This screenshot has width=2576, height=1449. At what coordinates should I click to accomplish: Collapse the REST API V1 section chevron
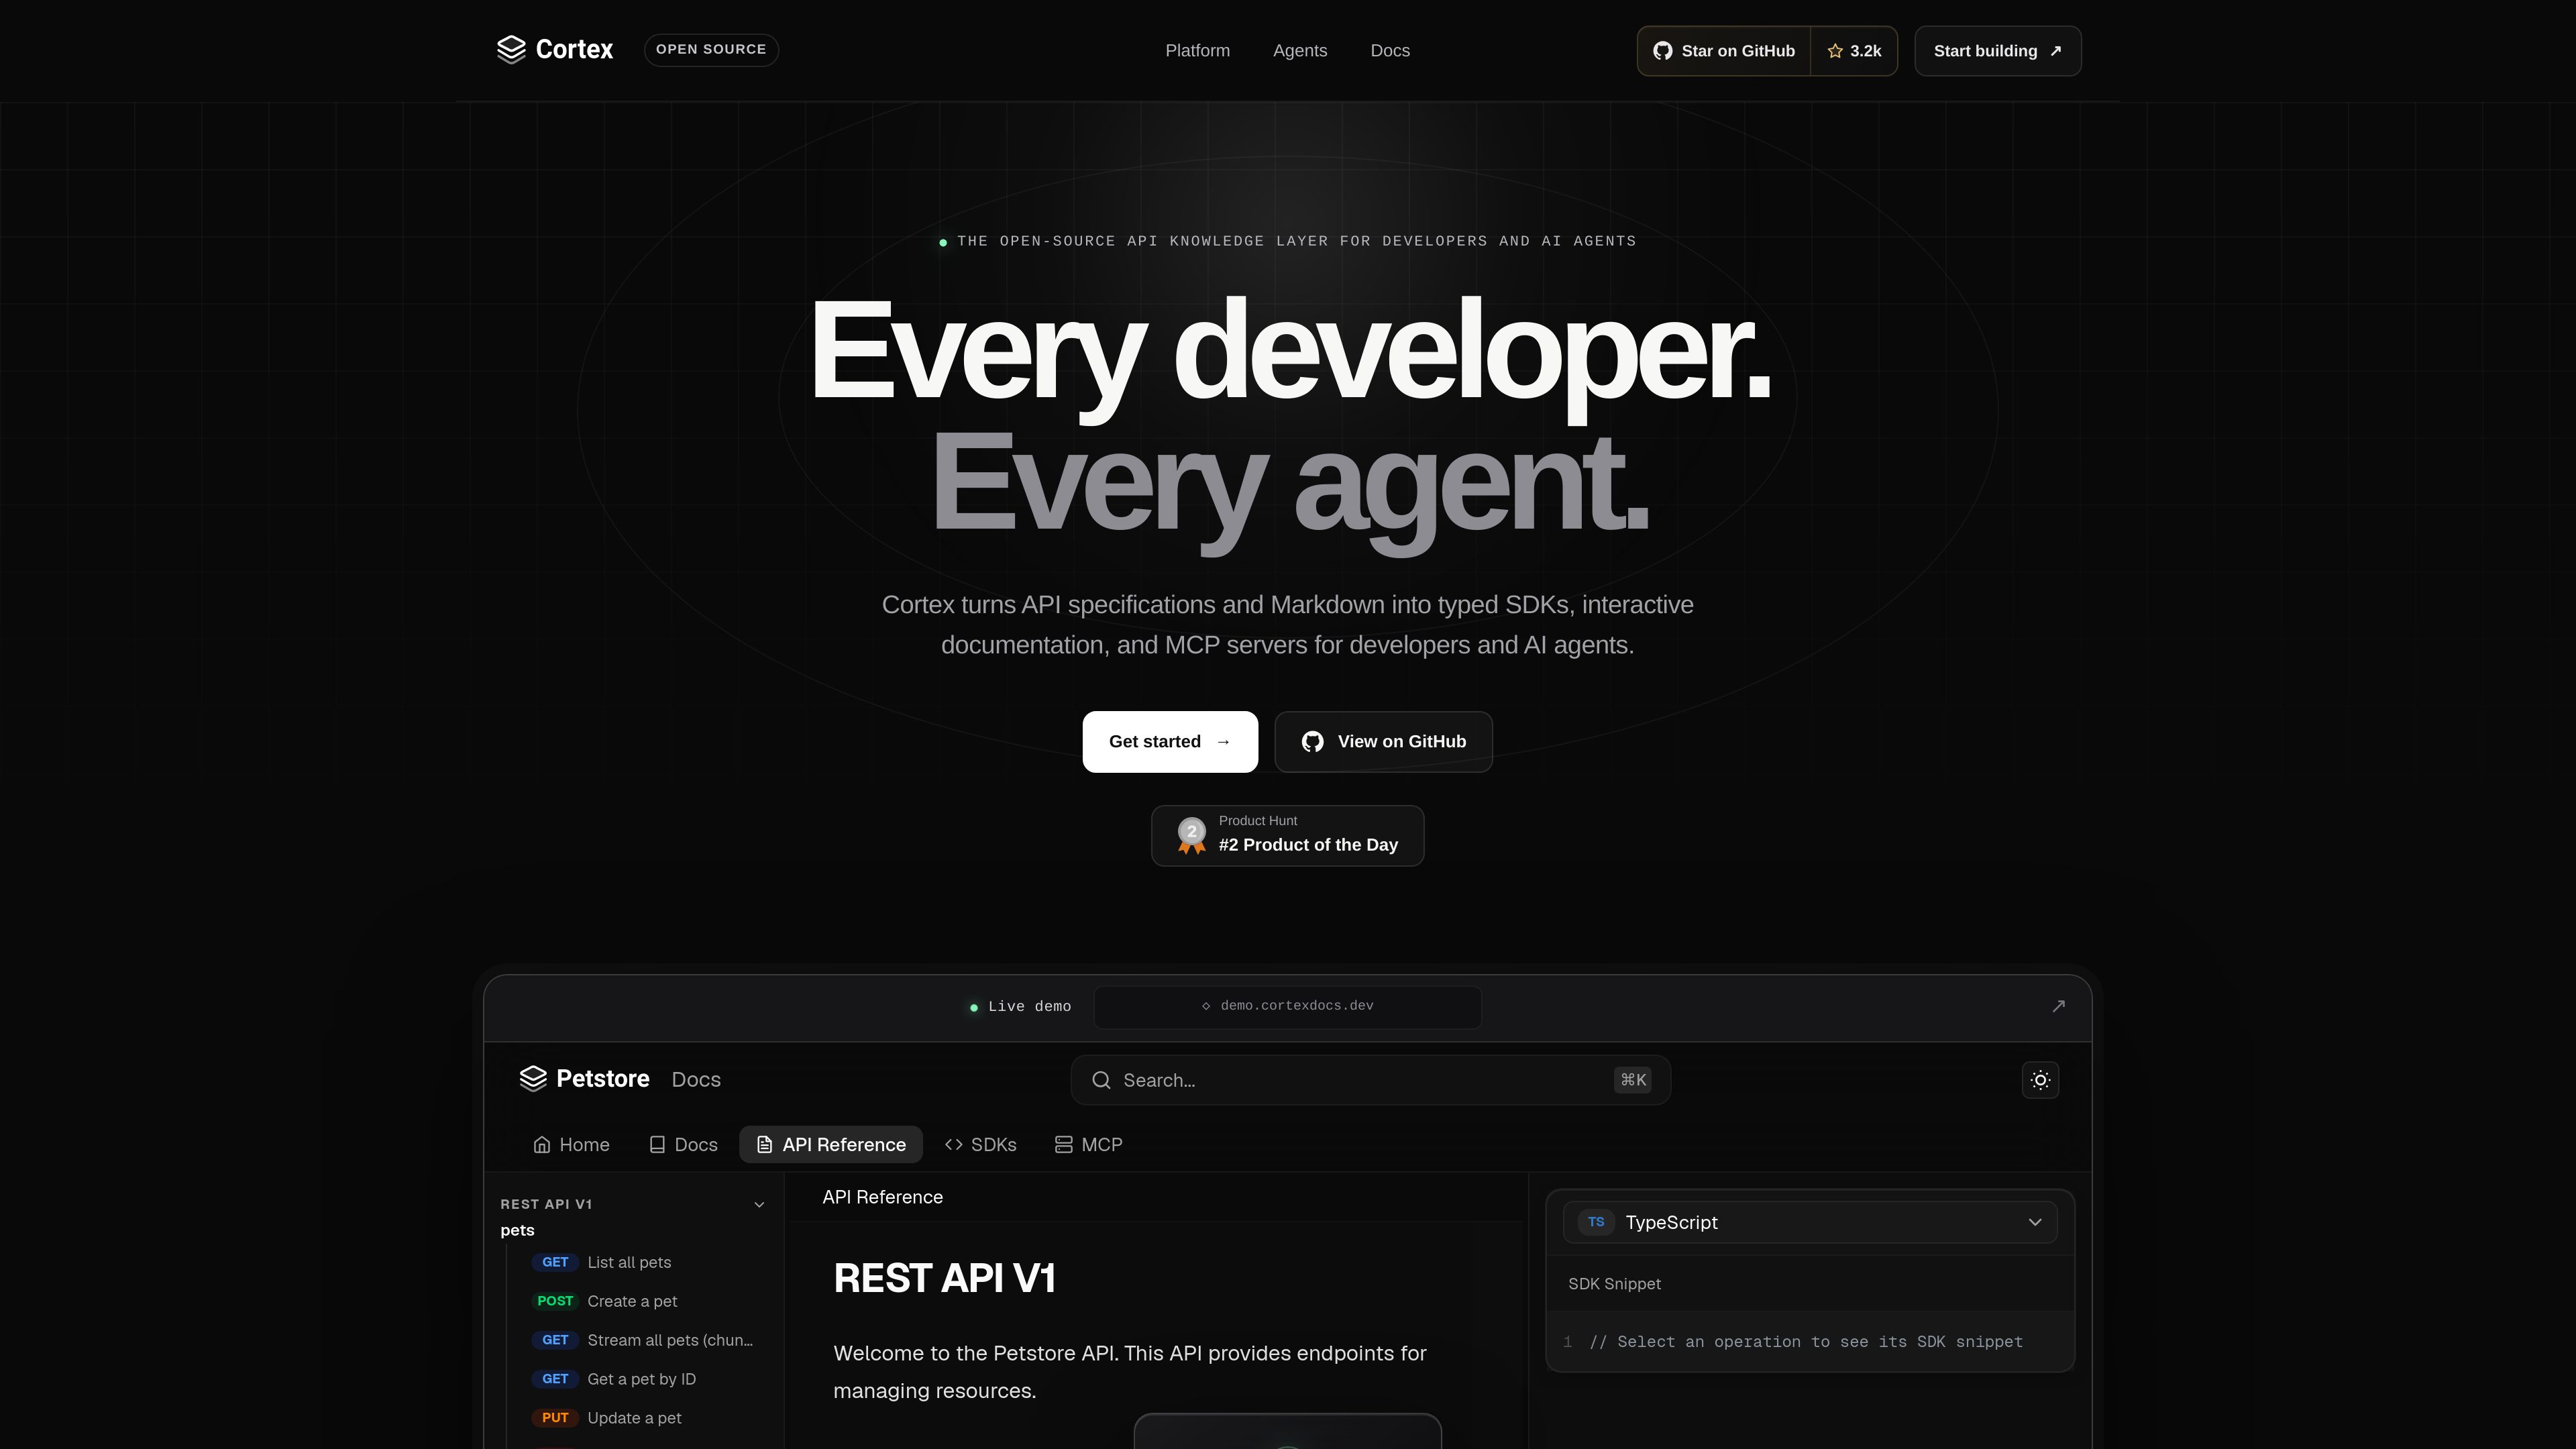[759, 1205]
